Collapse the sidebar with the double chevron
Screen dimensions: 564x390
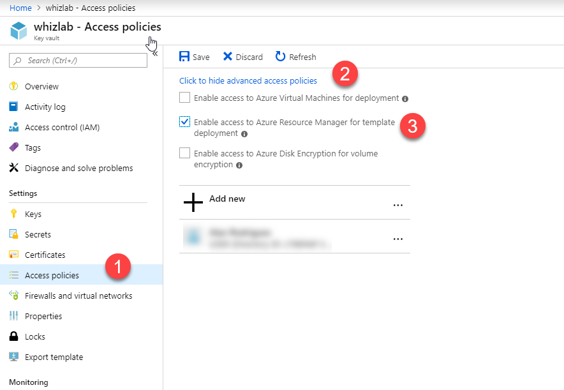[x=155, y=54]
